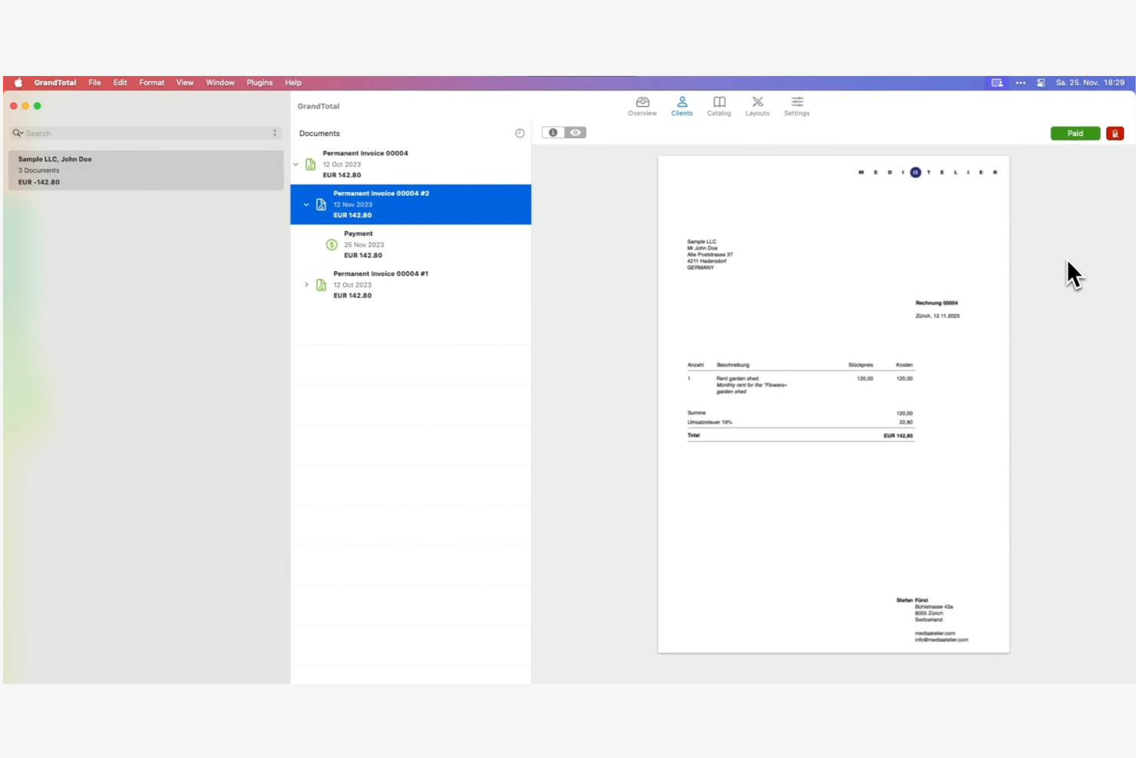1136x758 pixels.
Task: Click the clock icon above the Documents list
Action: click(x=520, y=133)
